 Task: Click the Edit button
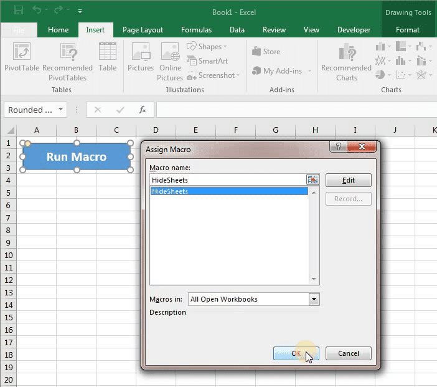pos(348,180)
